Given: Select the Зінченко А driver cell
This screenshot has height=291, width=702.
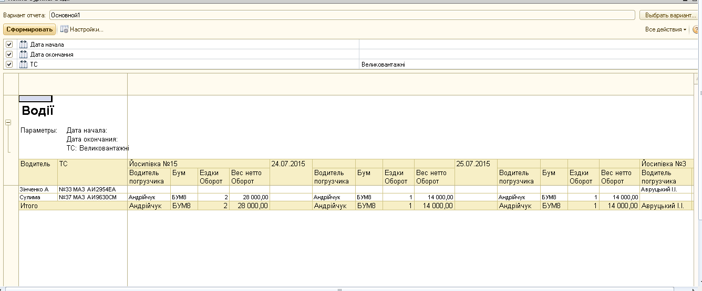Looking at the screenshot, I should [38, 189].
